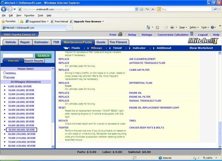Screen dimensions: 222x161
Task: Open the Tire Fitment tab
Action: [x=118, y=42]
